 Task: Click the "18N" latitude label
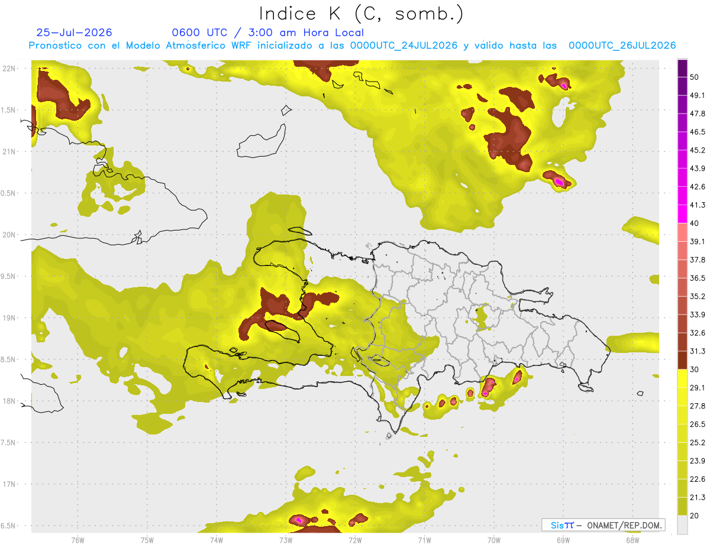coord(9,401)
